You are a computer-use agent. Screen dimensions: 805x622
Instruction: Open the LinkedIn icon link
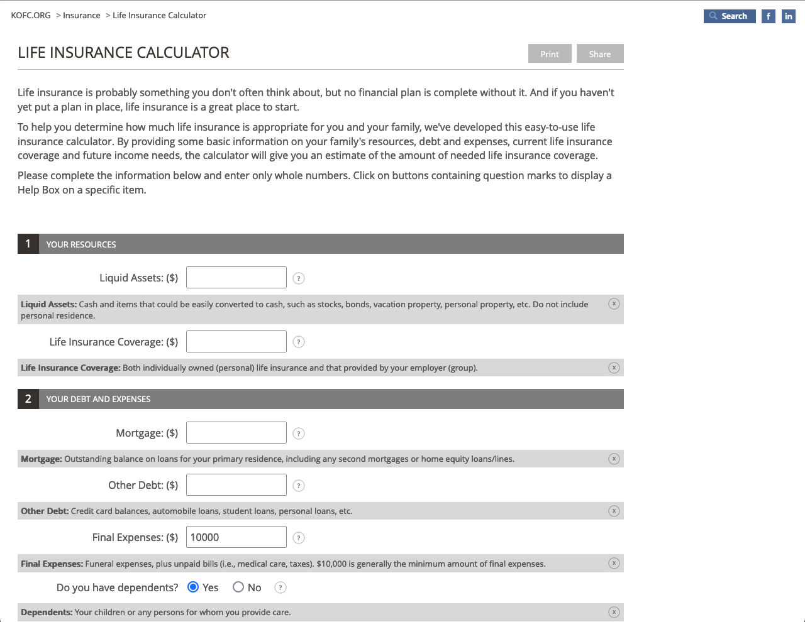pyautogui.click(x=788, y=16)
